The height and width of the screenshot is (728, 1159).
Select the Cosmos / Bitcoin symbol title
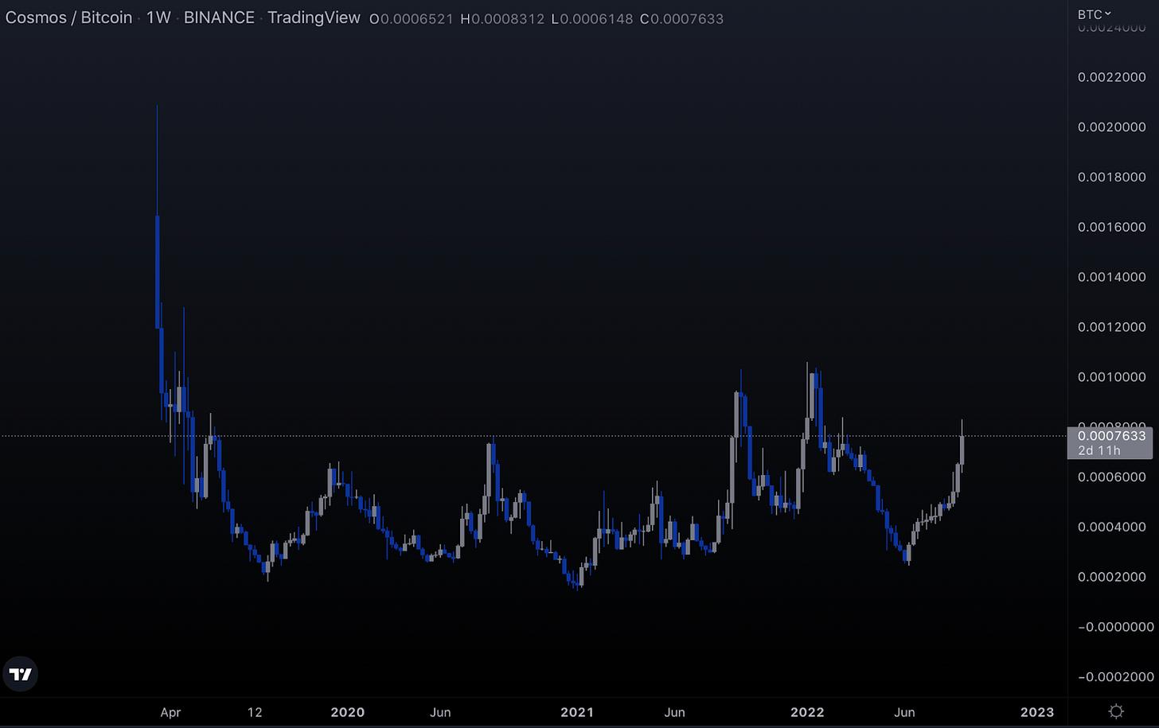coord(69,18)
